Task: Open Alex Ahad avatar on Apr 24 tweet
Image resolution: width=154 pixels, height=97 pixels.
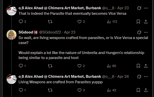Action: 12,79
